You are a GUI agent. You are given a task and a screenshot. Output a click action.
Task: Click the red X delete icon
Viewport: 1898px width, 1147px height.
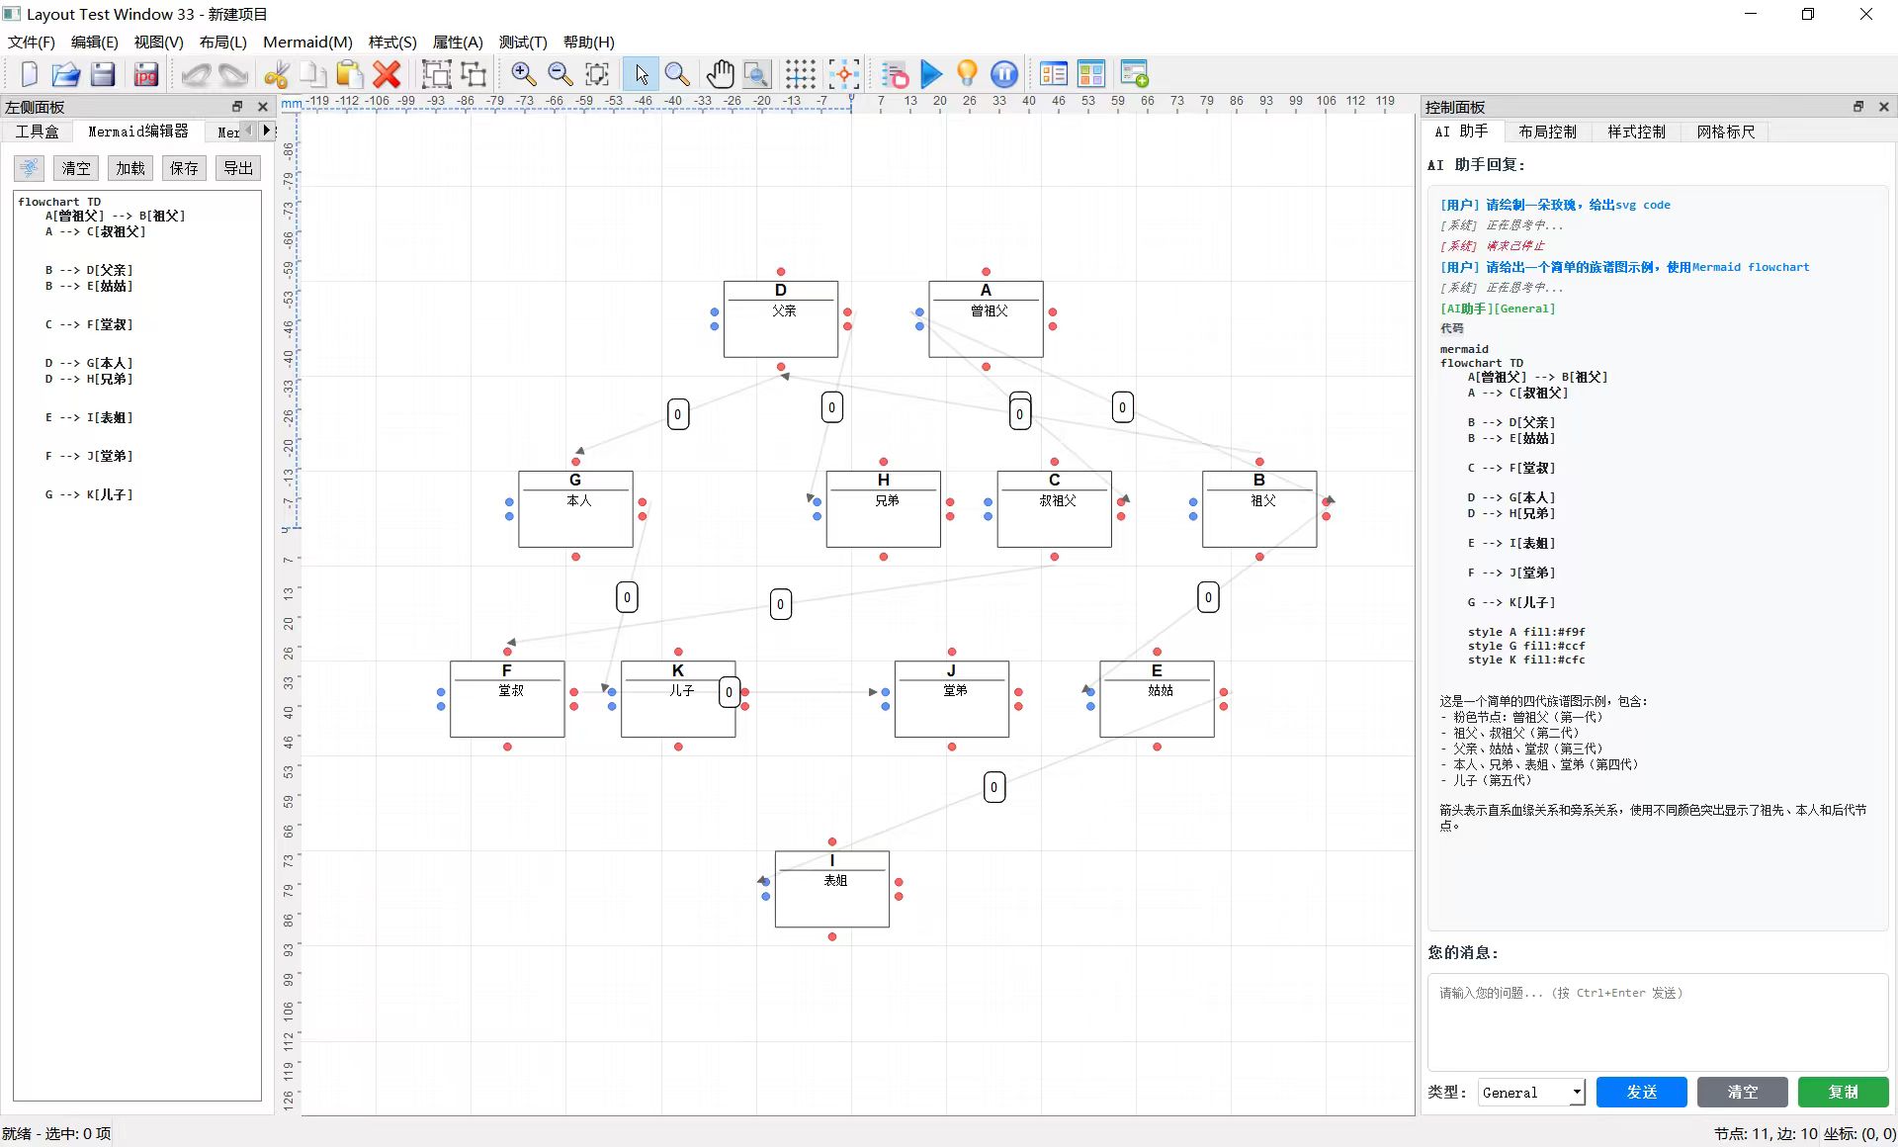coord(387,74)
